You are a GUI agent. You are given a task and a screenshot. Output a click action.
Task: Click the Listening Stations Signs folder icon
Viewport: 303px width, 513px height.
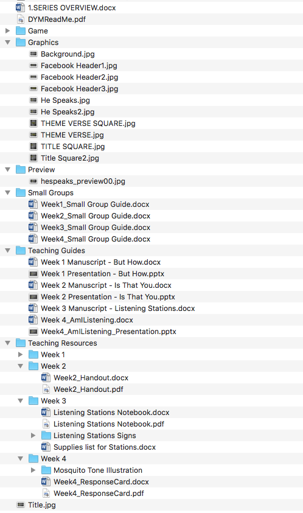click(x=46, y=436)
